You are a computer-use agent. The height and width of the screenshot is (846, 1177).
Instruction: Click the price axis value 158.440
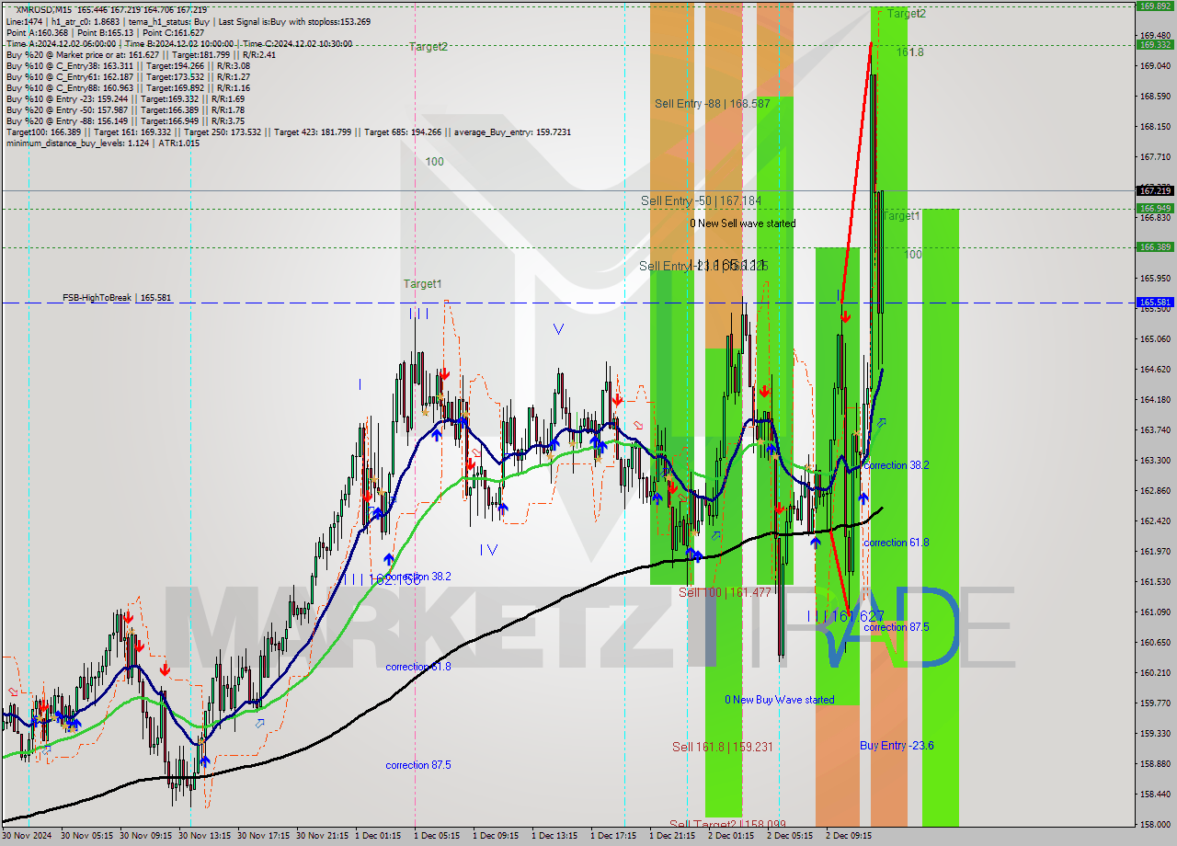tap(1155, 794)
